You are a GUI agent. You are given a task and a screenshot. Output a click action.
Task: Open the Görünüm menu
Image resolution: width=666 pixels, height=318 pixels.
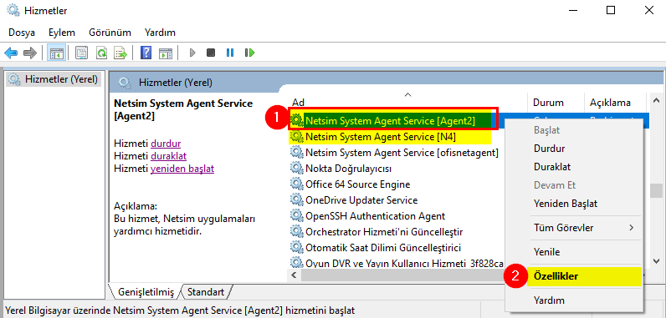click(x=110, y=33)
